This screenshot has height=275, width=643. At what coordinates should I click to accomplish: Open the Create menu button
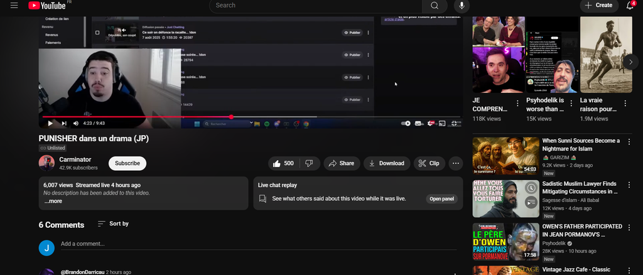(599, 5)
